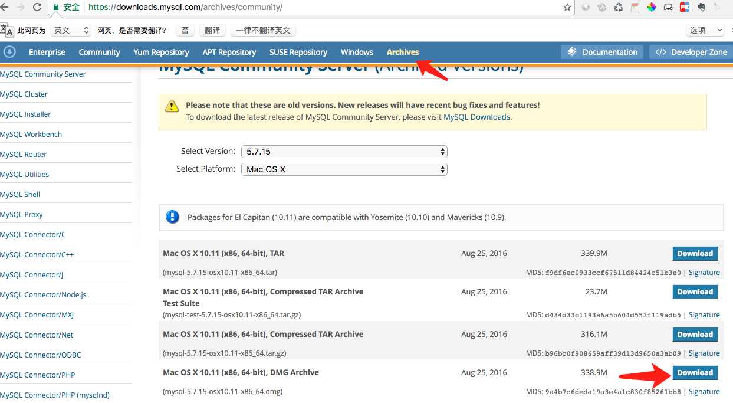Open Signature link for TAR package
The height and width of the screenshot is (403, 733).
pos(704,273)
